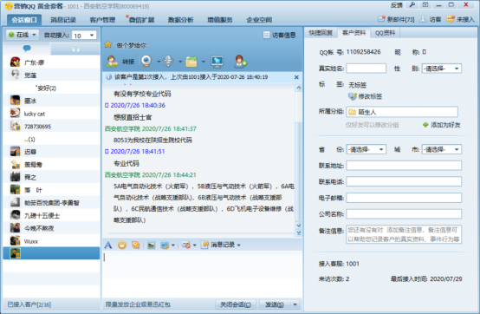Click the 公司名称 input field
Image resolution: width=480 pixels, height=314 pixels.
click(x=404, y=214)
